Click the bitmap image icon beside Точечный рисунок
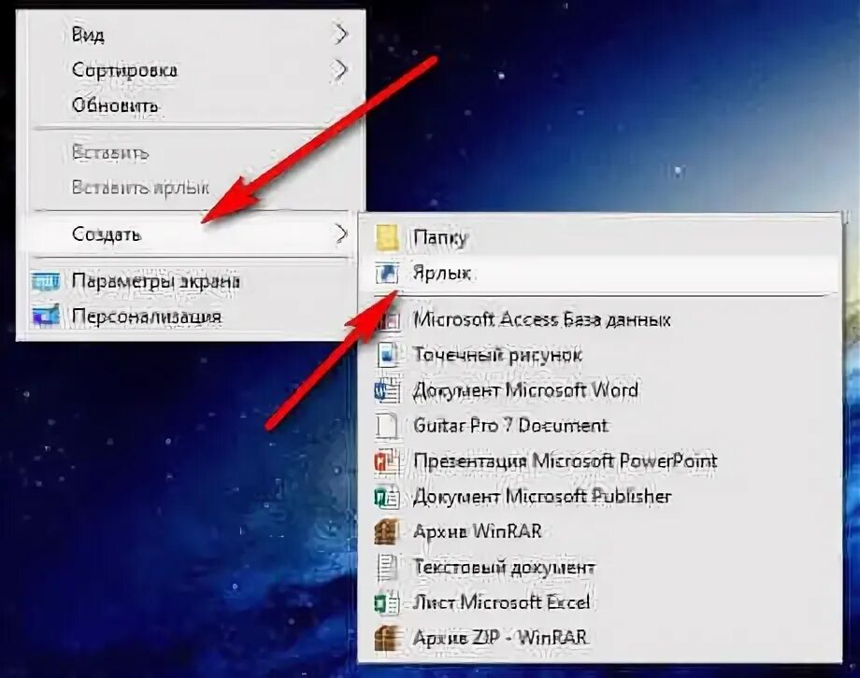The width and height of the screenshot is (860, 678). click(x=387, y=355)
